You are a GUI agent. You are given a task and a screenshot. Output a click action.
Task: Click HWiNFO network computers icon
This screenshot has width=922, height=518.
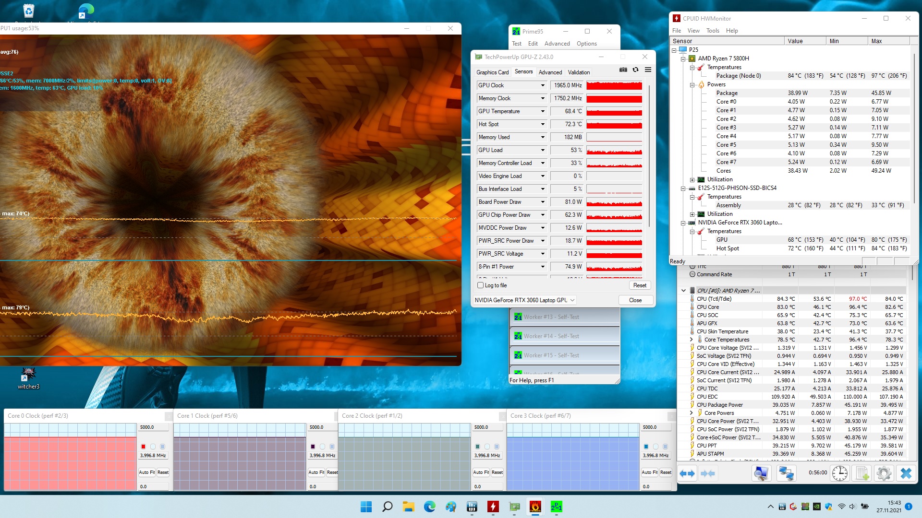pyautogui.click(x=786, y=473)
